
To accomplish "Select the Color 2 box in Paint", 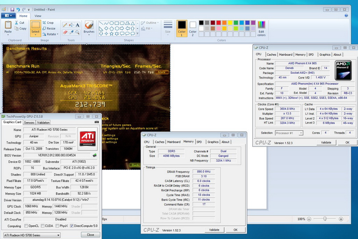I will (x=193, y=29).
